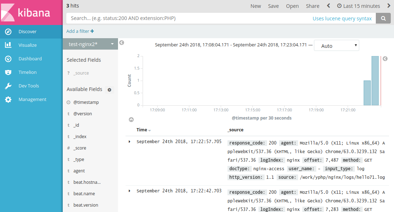The height and width of the screenshot is (212, 394).
Task: Click the tallest histogram bar
Action: click(x=375, y=81)
